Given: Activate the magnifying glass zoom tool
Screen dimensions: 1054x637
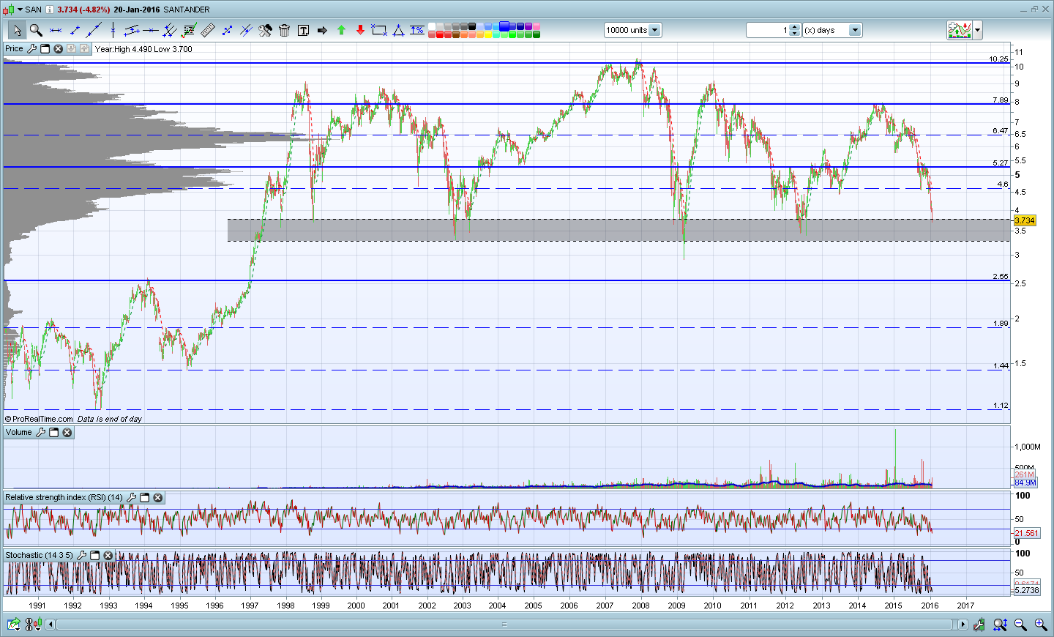Looking at the screenshot, I should pyautogui.click(x=36, y=30).
